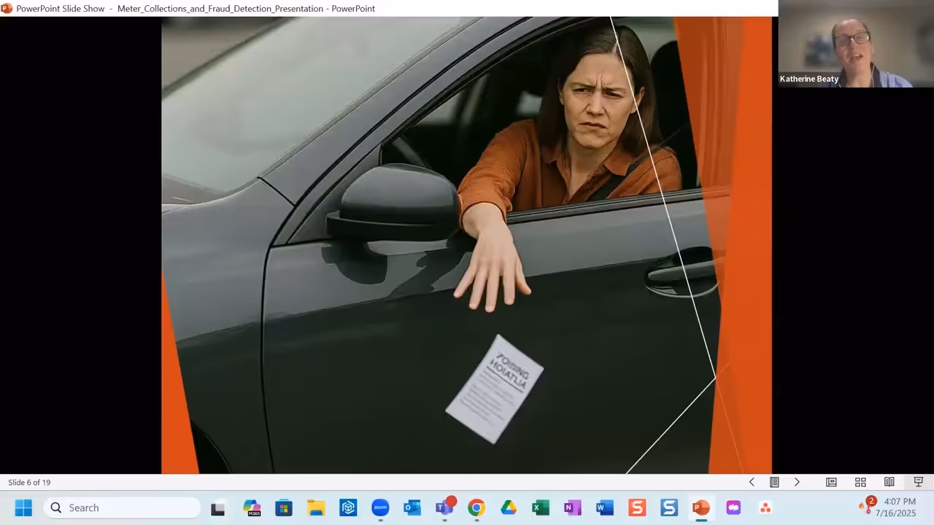Viewport: 934px width, 525px height.
Task: Click the taskbar Search box
Action: click(122, 507)
